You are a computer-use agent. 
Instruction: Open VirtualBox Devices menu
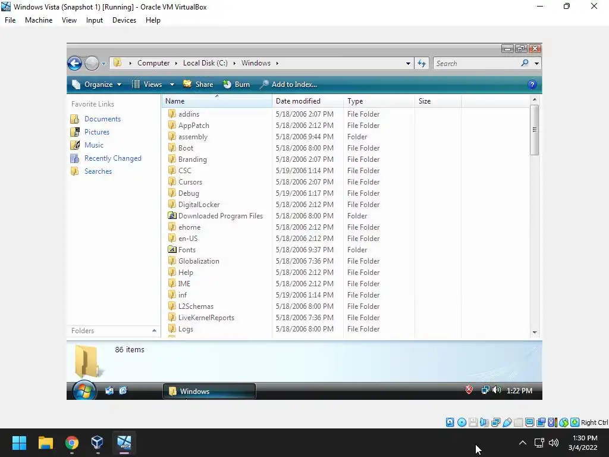(x=124, y=20)
